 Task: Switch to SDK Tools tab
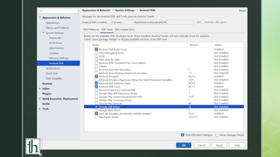pyautogui.click(x=107, y=29)
